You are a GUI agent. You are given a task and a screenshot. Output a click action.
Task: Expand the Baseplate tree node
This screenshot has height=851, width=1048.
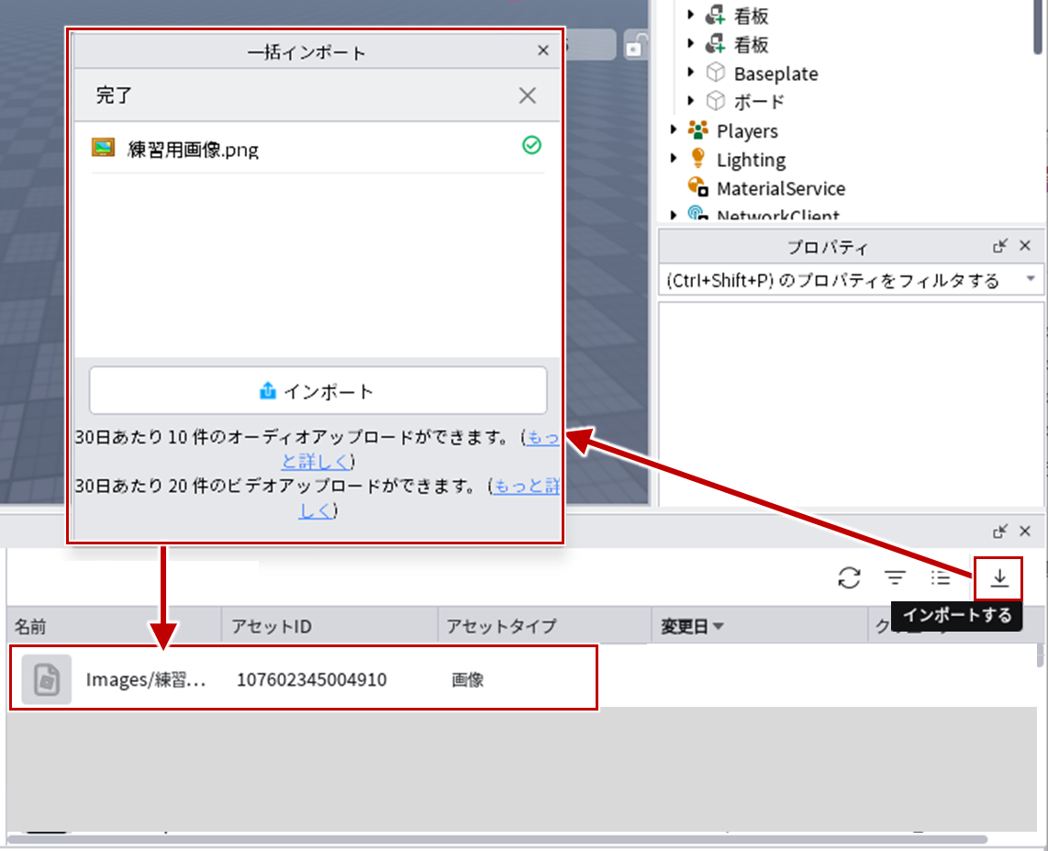pyautogui.click(x=690, y=72)
